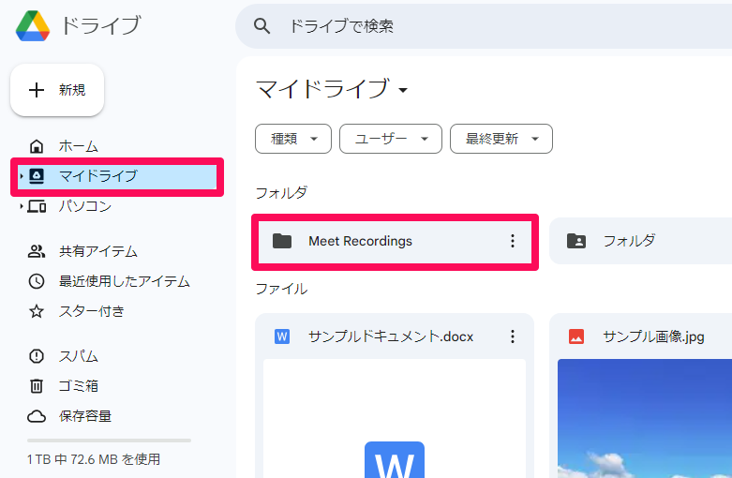This screenshot has width=732, height=478.
Task: Click the trash can icon beside ゴミ箱
Action: (x=37, y=386)
